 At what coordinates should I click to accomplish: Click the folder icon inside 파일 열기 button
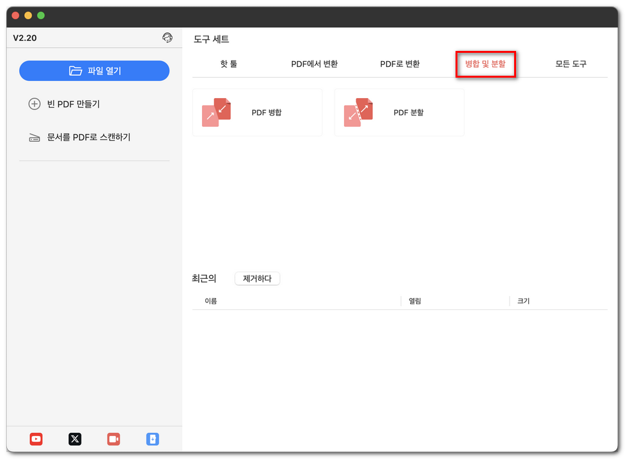point(74,71)
